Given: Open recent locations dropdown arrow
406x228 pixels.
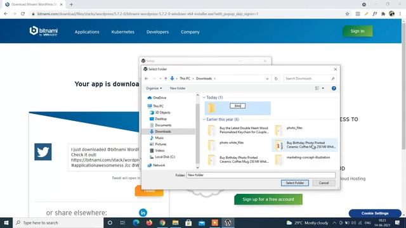Looking at the screenshot, I should tap(160, 79).
